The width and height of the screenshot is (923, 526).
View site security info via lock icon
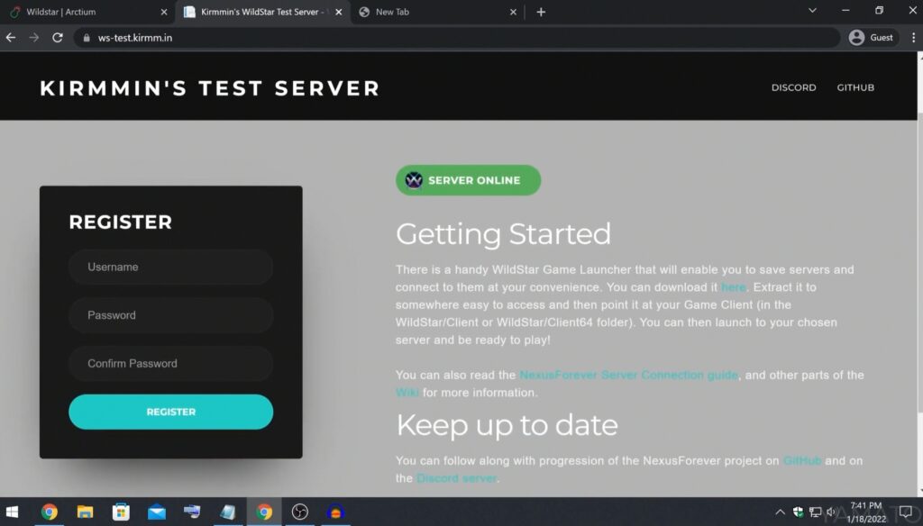[87, 38]
